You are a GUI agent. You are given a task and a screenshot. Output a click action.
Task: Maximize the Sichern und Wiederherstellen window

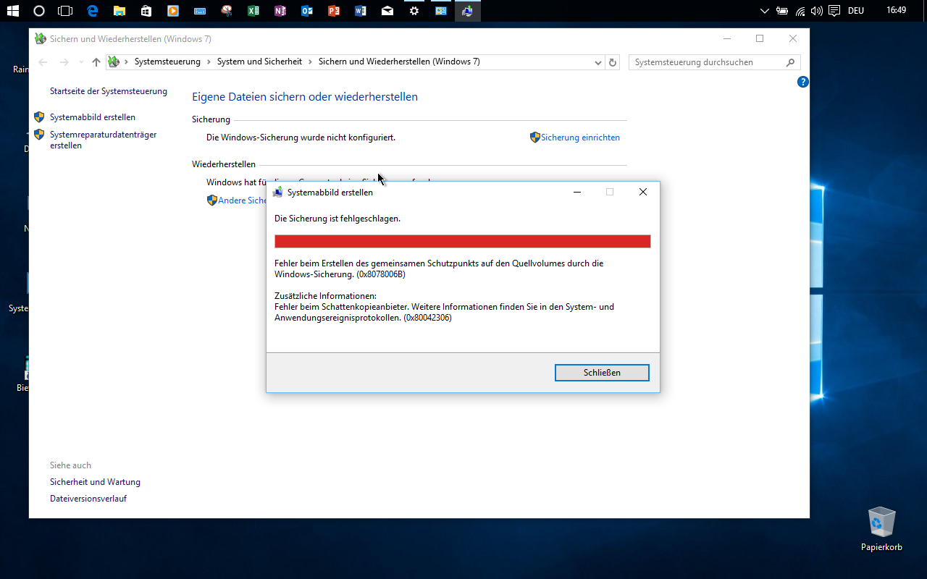point(760,38)
